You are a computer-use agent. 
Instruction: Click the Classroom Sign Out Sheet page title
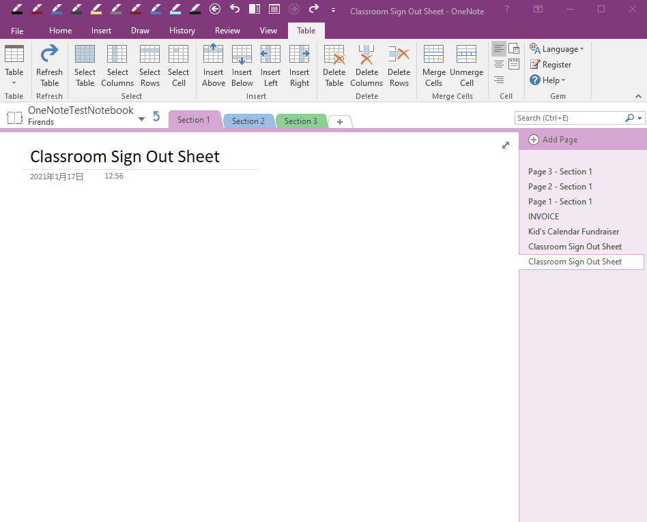[x=125, y=157]
